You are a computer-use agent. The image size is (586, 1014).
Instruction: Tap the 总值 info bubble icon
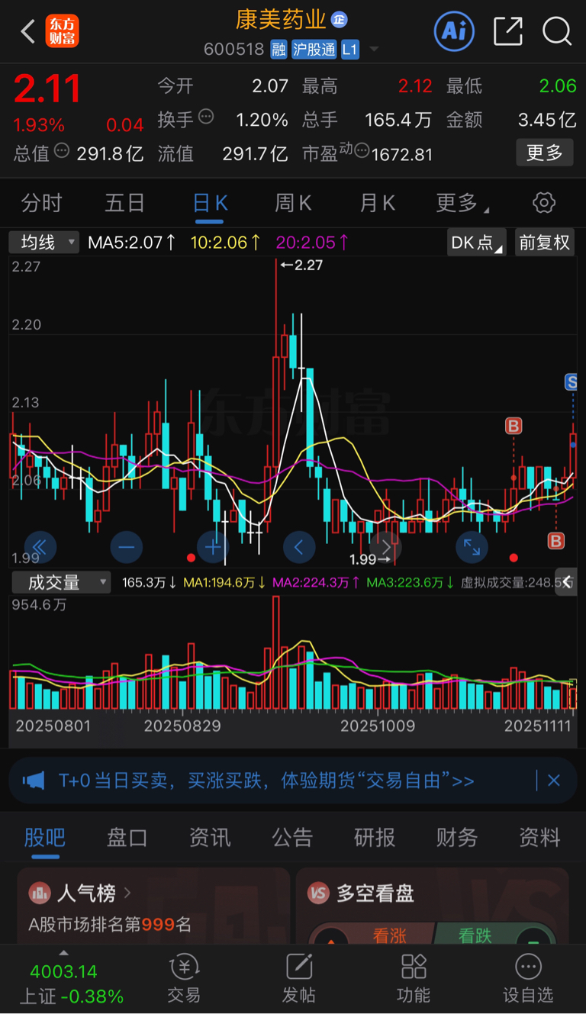61,150
